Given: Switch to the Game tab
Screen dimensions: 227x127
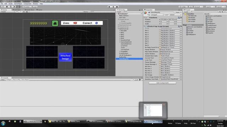Looking at the screenshot, I should 39,10.
